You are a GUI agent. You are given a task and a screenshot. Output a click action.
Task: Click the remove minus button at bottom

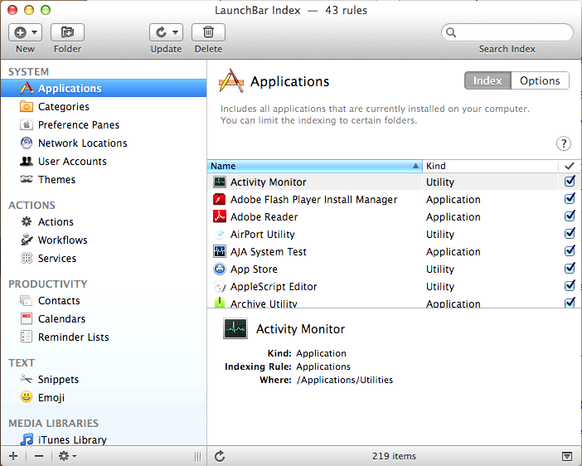tap(39, 456)
